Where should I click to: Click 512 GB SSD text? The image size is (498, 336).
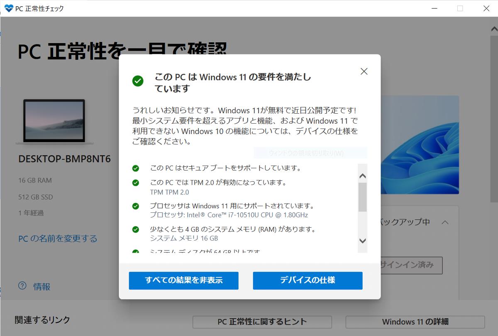pos(36,197)
